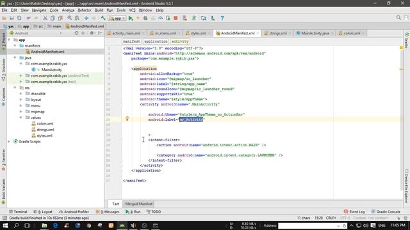The height and width of the screenshot is (230, 410).
Task: Click the Apply Changes lightning icon
Action: 138,18
